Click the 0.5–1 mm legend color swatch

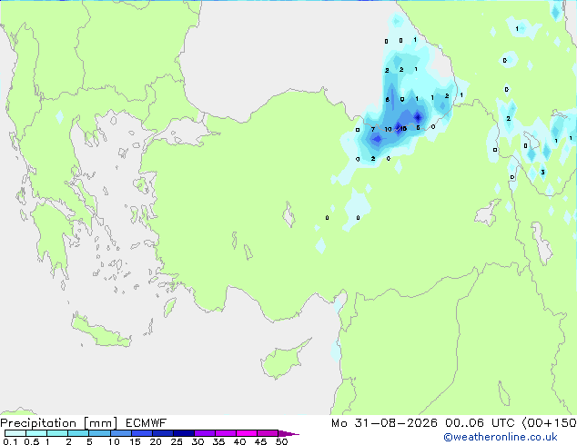36,433
